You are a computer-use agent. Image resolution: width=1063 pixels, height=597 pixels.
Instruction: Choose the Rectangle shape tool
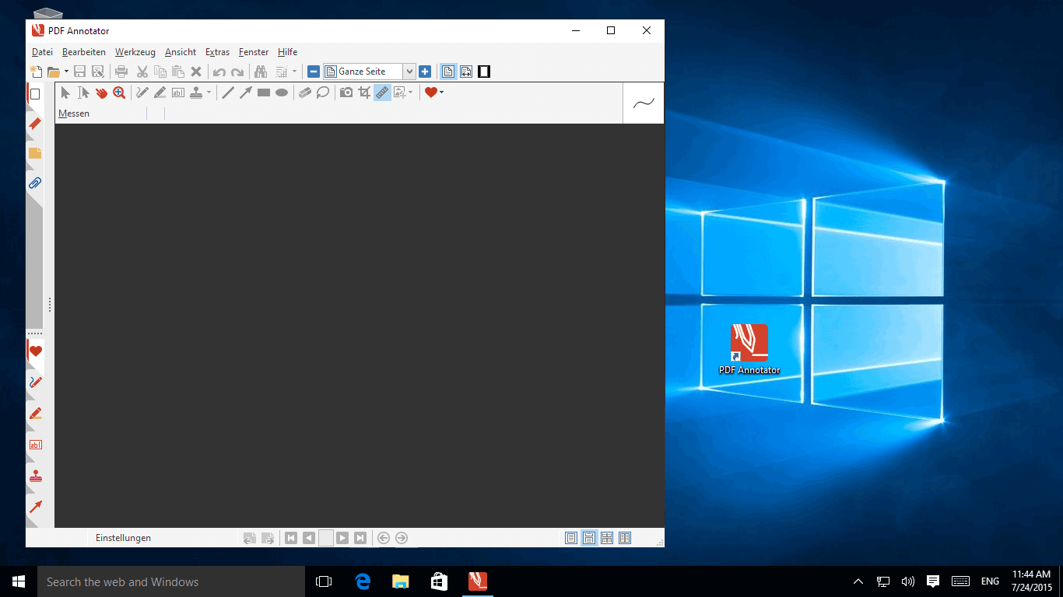264,93
